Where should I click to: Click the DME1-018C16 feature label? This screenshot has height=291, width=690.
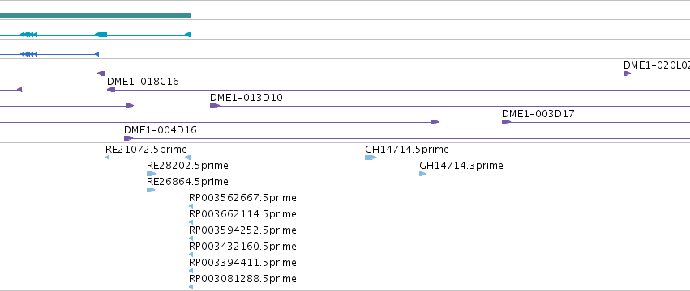[x=143, y=81]
